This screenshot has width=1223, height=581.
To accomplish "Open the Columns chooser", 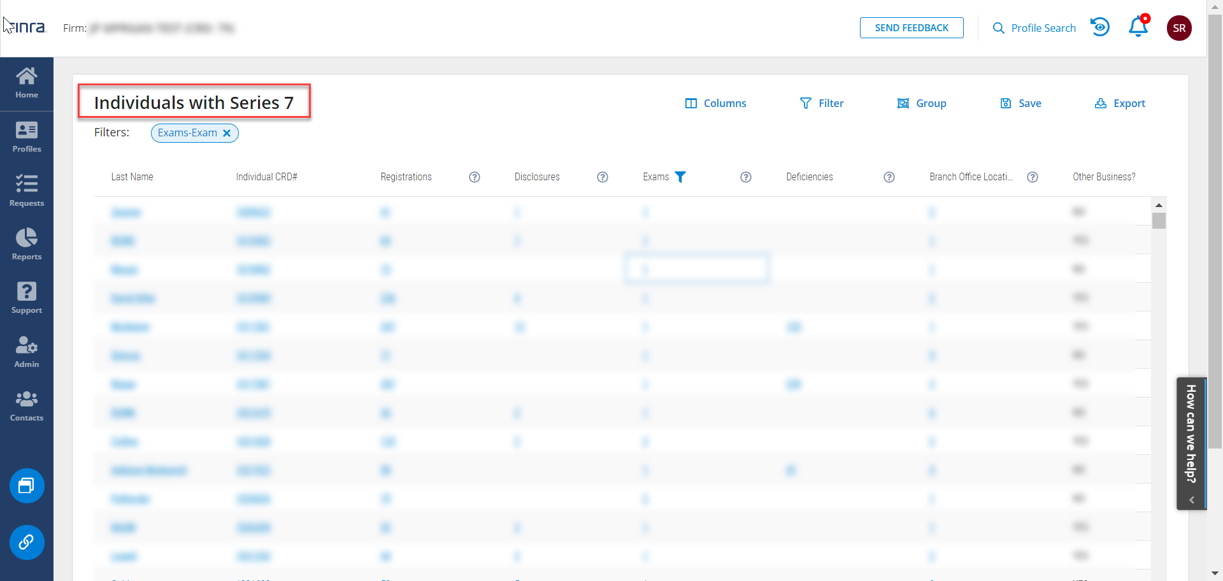I will [x=715, y=103].
